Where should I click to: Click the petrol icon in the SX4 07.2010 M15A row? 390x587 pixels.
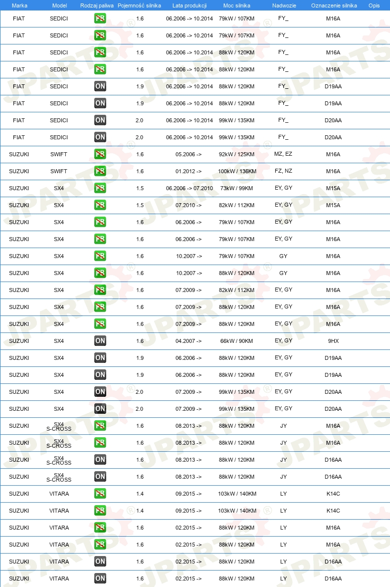[100, 205]
